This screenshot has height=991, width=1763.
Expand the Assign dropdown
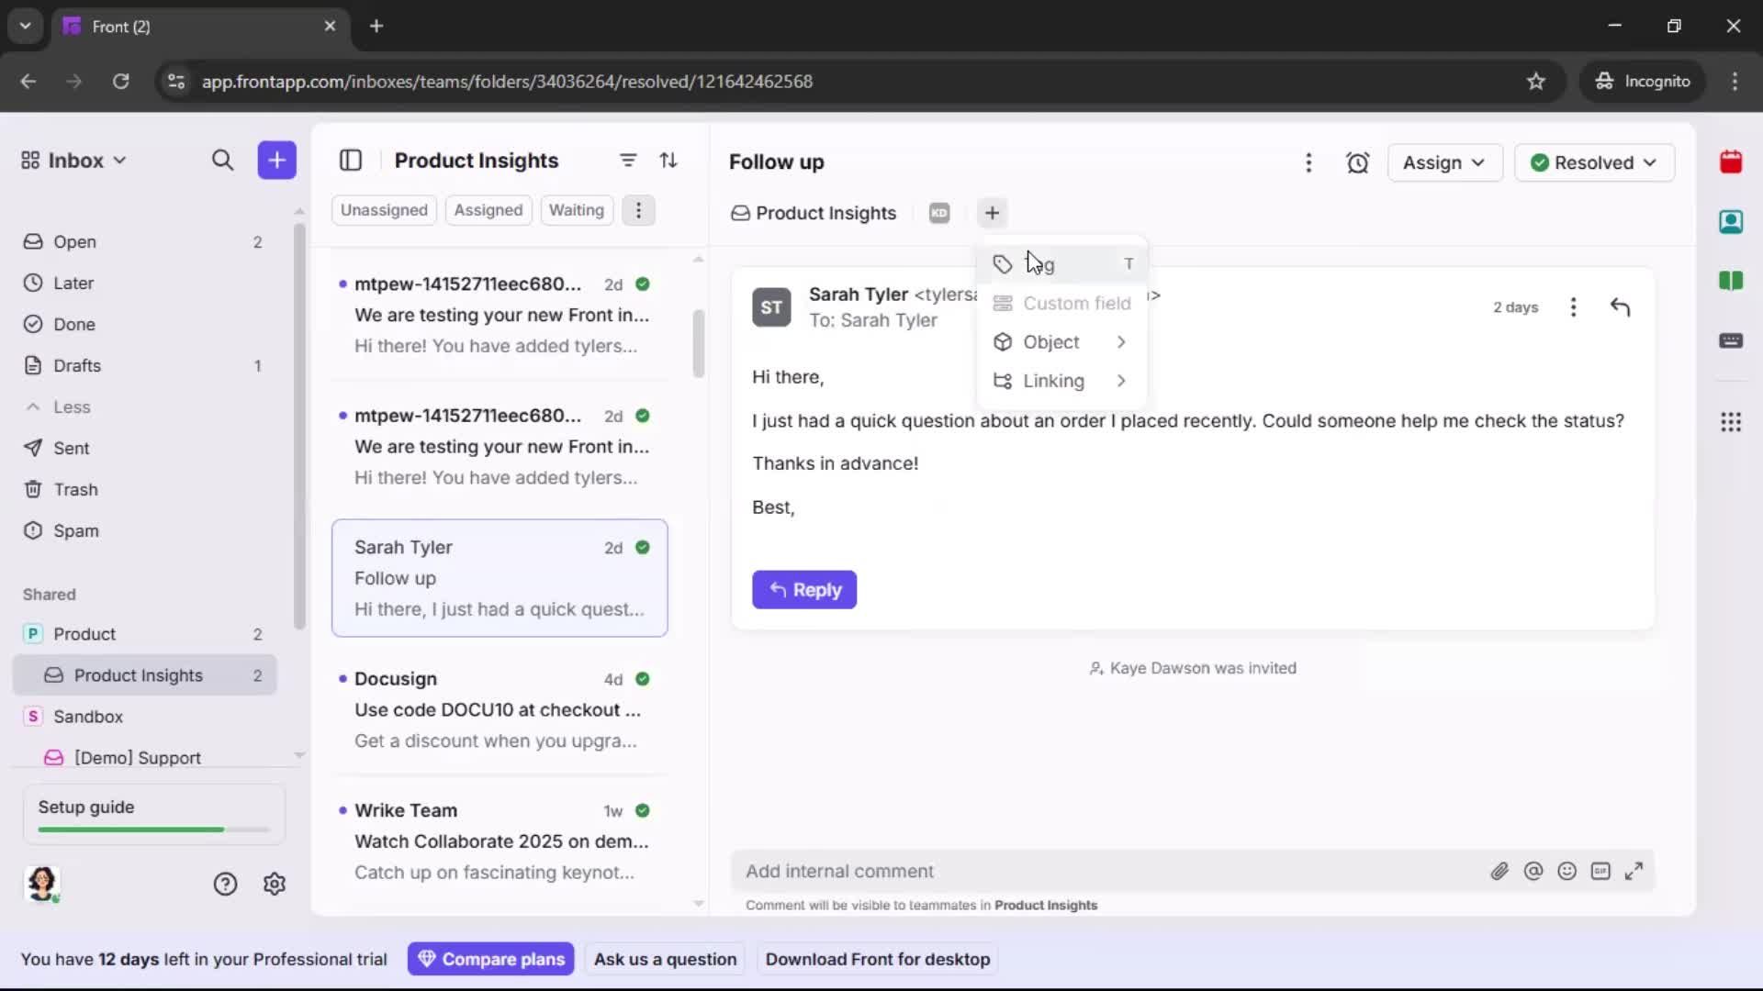click(1444, 162)
